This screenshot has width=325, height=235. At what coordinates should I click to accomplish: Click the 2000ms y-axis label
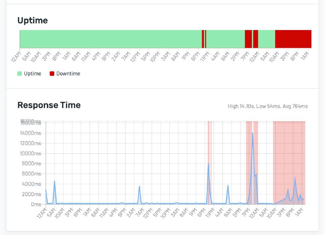pos(32,194)
